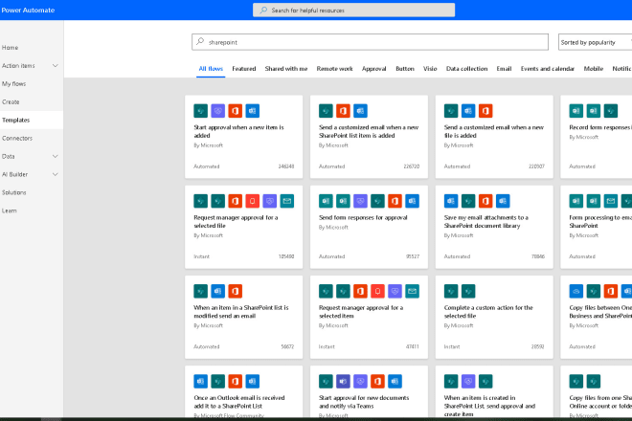The width and height of the screenshot is (632, 421).
Task: Select the Visio tab
Action: click(430, 69)
